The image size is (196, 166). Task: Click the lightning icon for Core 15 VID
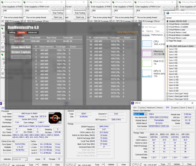[x=167, y=91]
